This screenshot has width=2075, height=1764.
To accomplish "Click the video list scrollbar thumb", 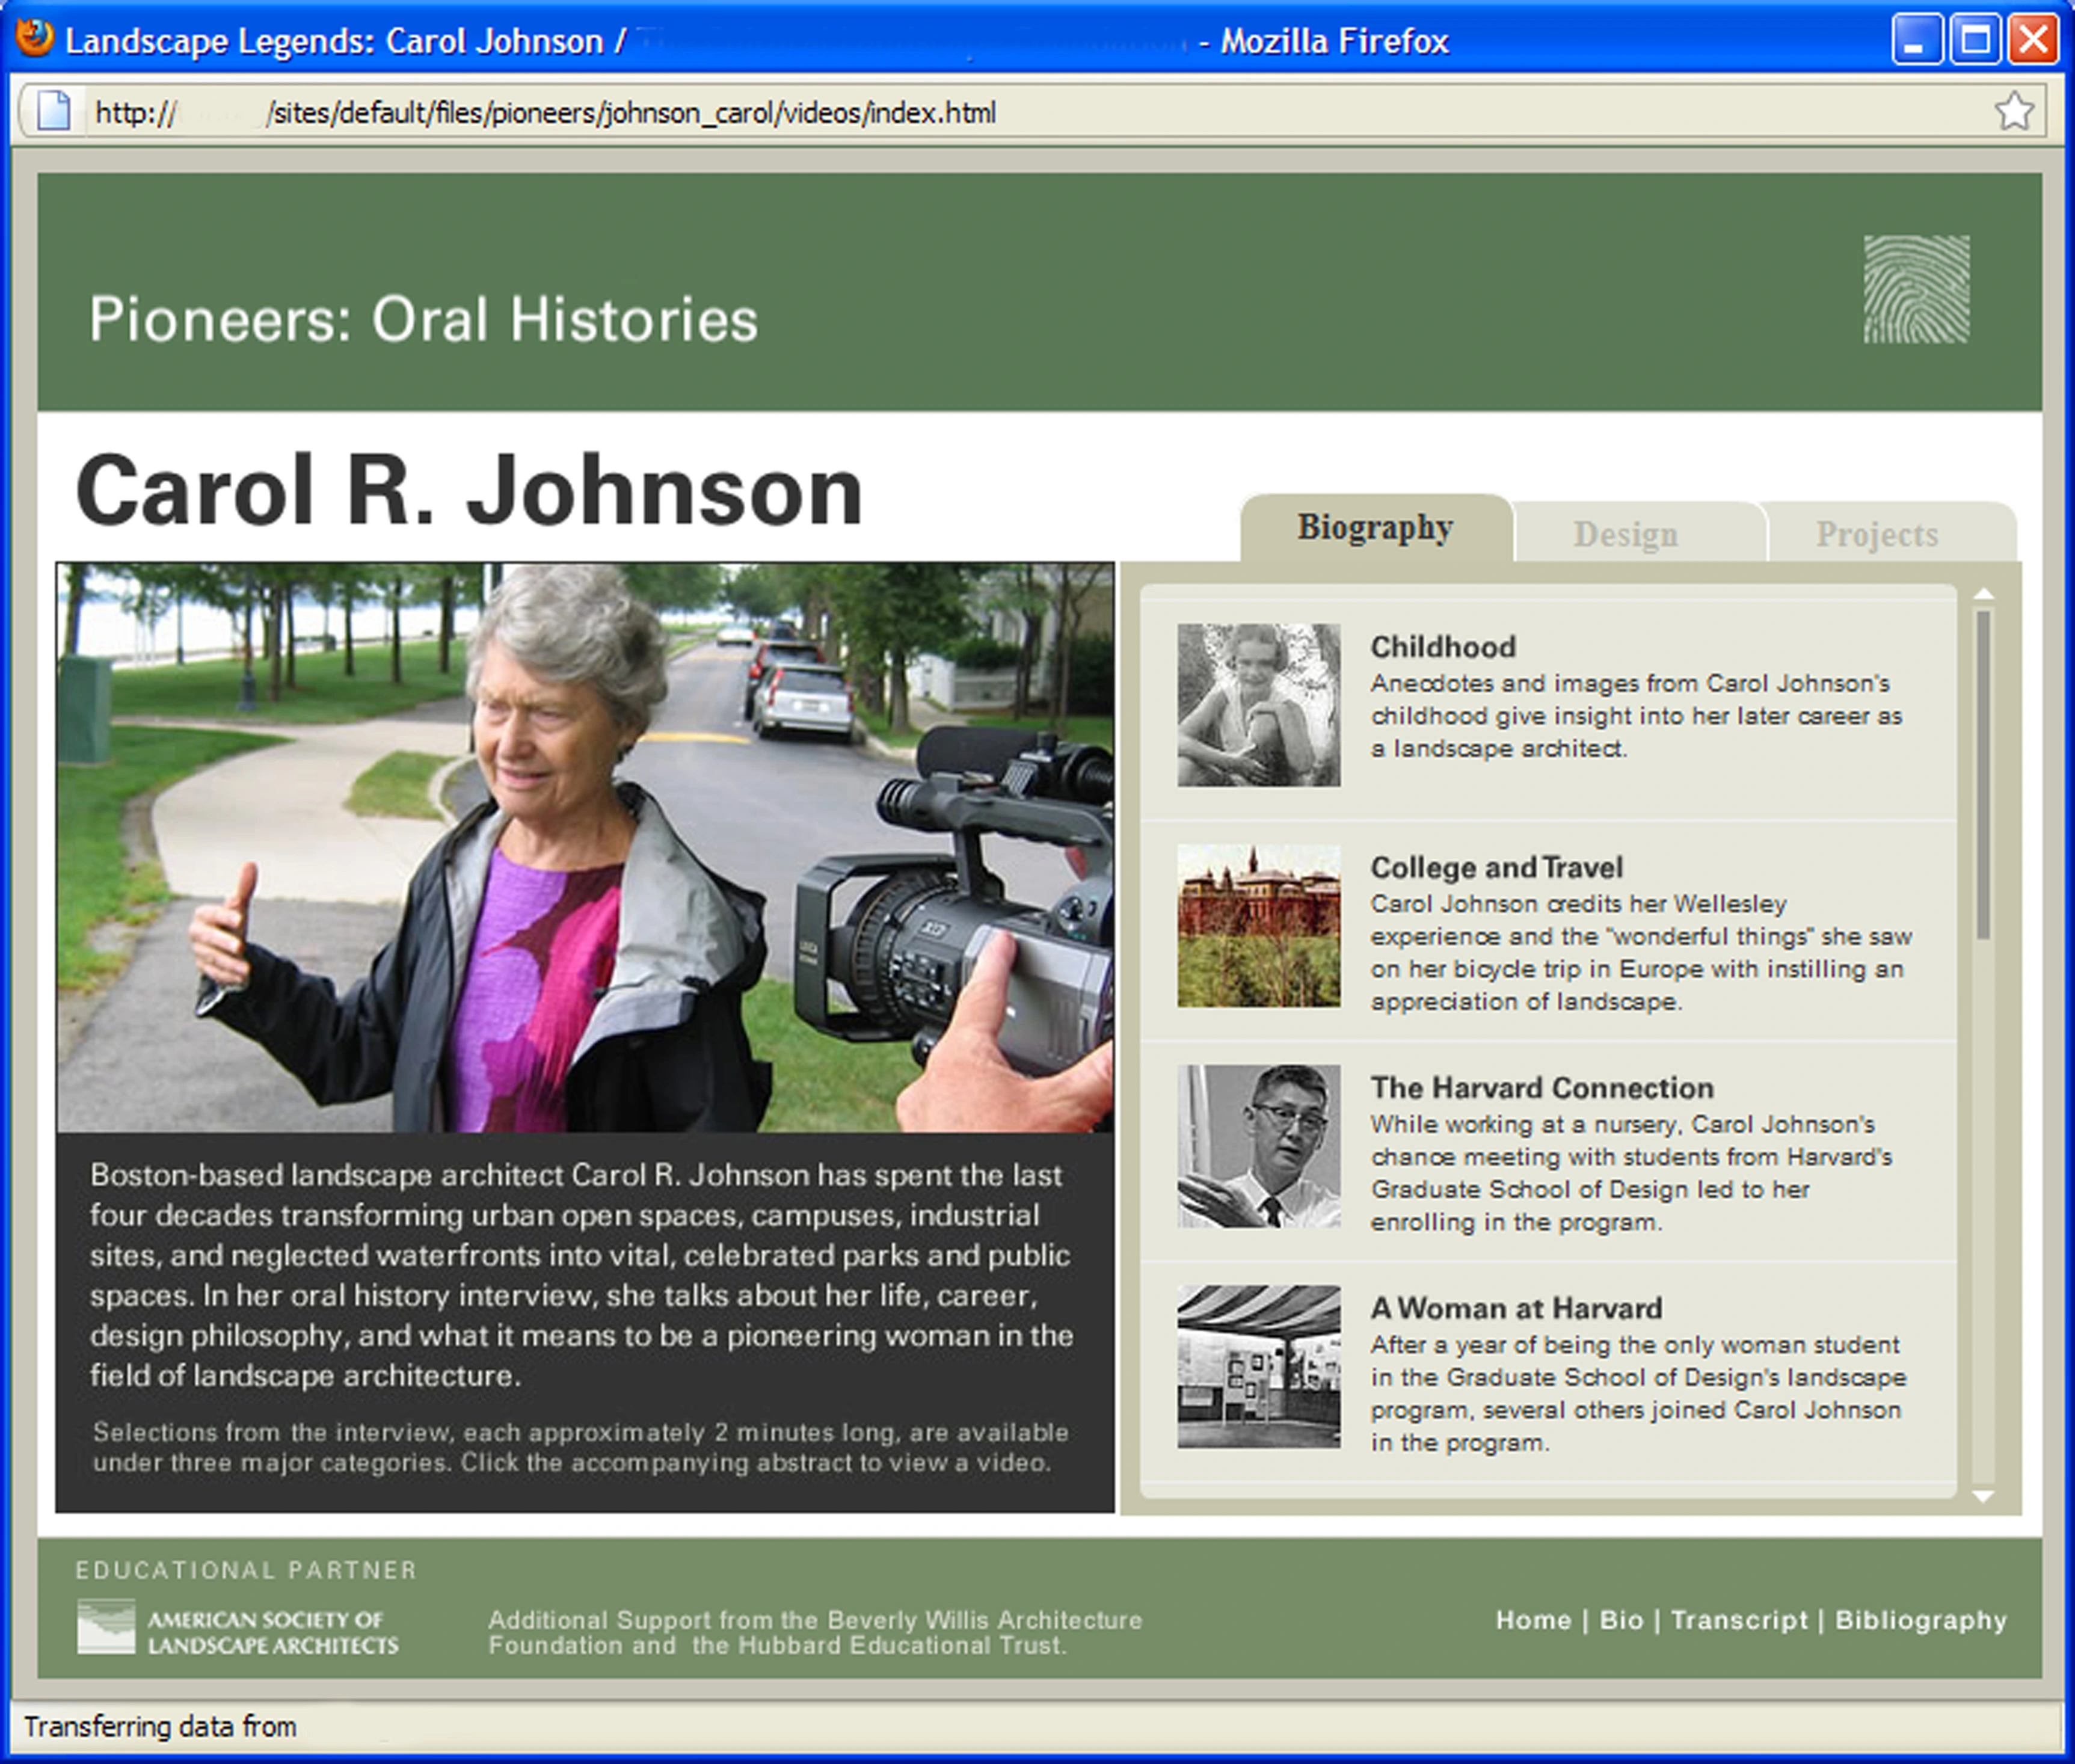I will pyautogui.click(x=1984, y=774).
